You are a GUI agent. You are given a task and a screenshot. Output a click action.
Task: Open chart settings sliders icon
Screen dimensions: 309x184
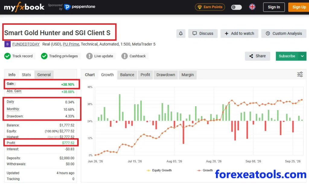click(x=300, y=75)
